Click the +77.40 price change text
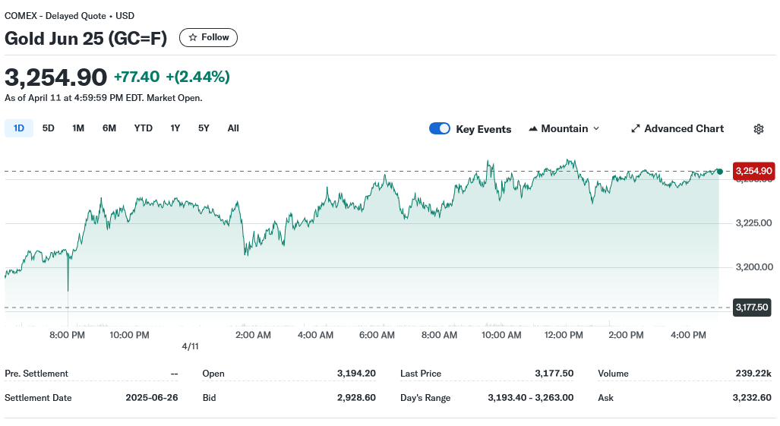The width and height of the screenshot is (780, 426). [137, 77]
